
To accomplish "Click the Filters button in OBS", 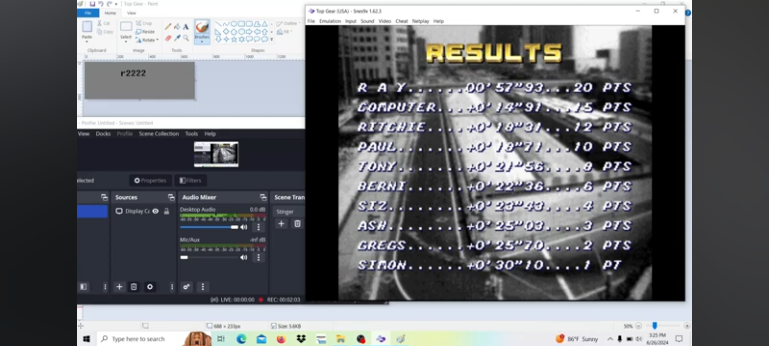I will pos(190,180).
